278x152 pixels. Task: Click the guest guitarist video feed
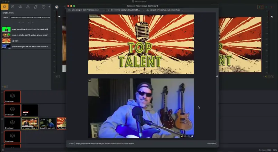(x=141, y=108)
